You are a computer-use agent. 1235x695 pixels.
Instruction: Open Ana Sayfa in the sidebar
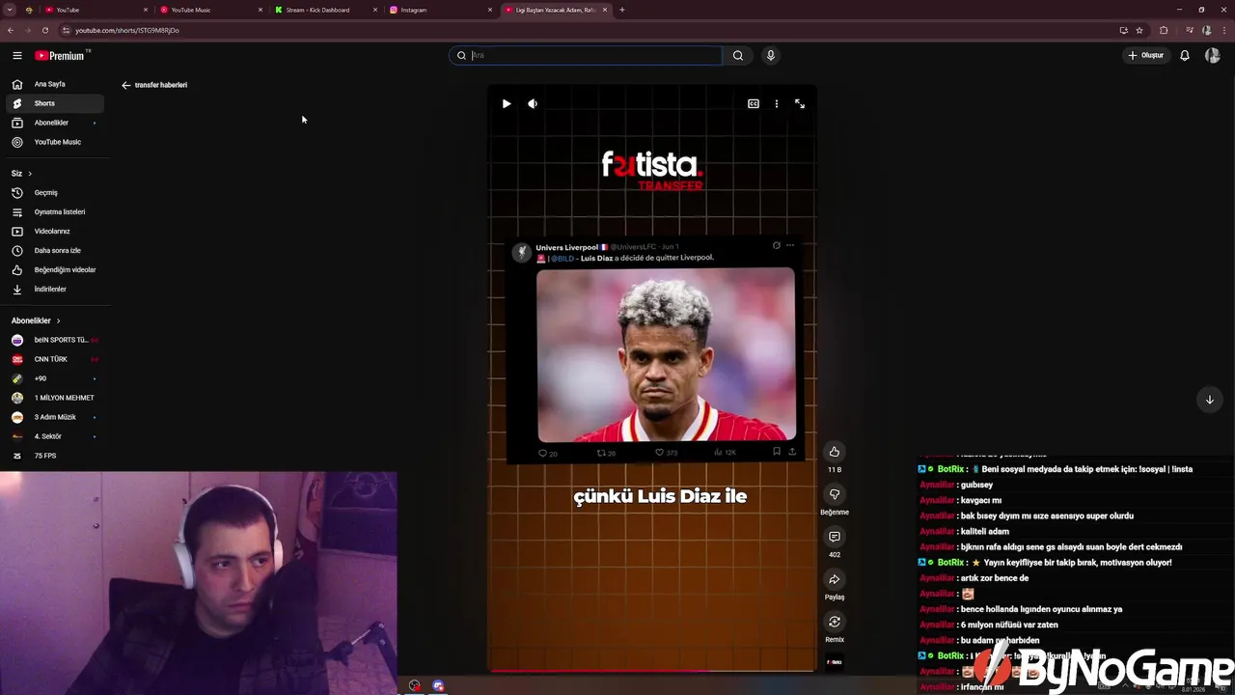click(55, 84)
